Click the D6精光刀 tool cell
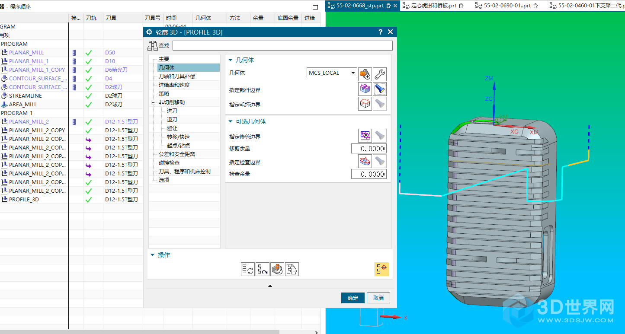Screen dimensions: 625x334 click(122, 70)
